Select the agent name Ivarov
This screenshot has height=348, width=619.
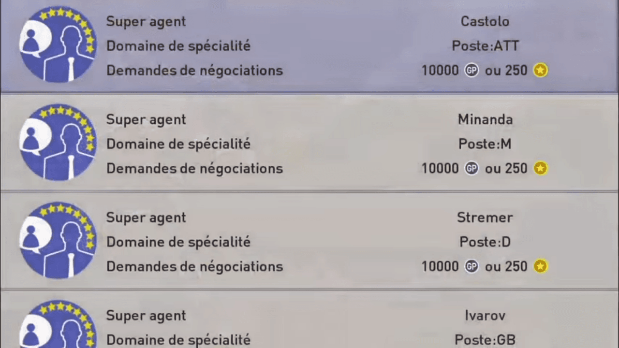pos(485,316)
